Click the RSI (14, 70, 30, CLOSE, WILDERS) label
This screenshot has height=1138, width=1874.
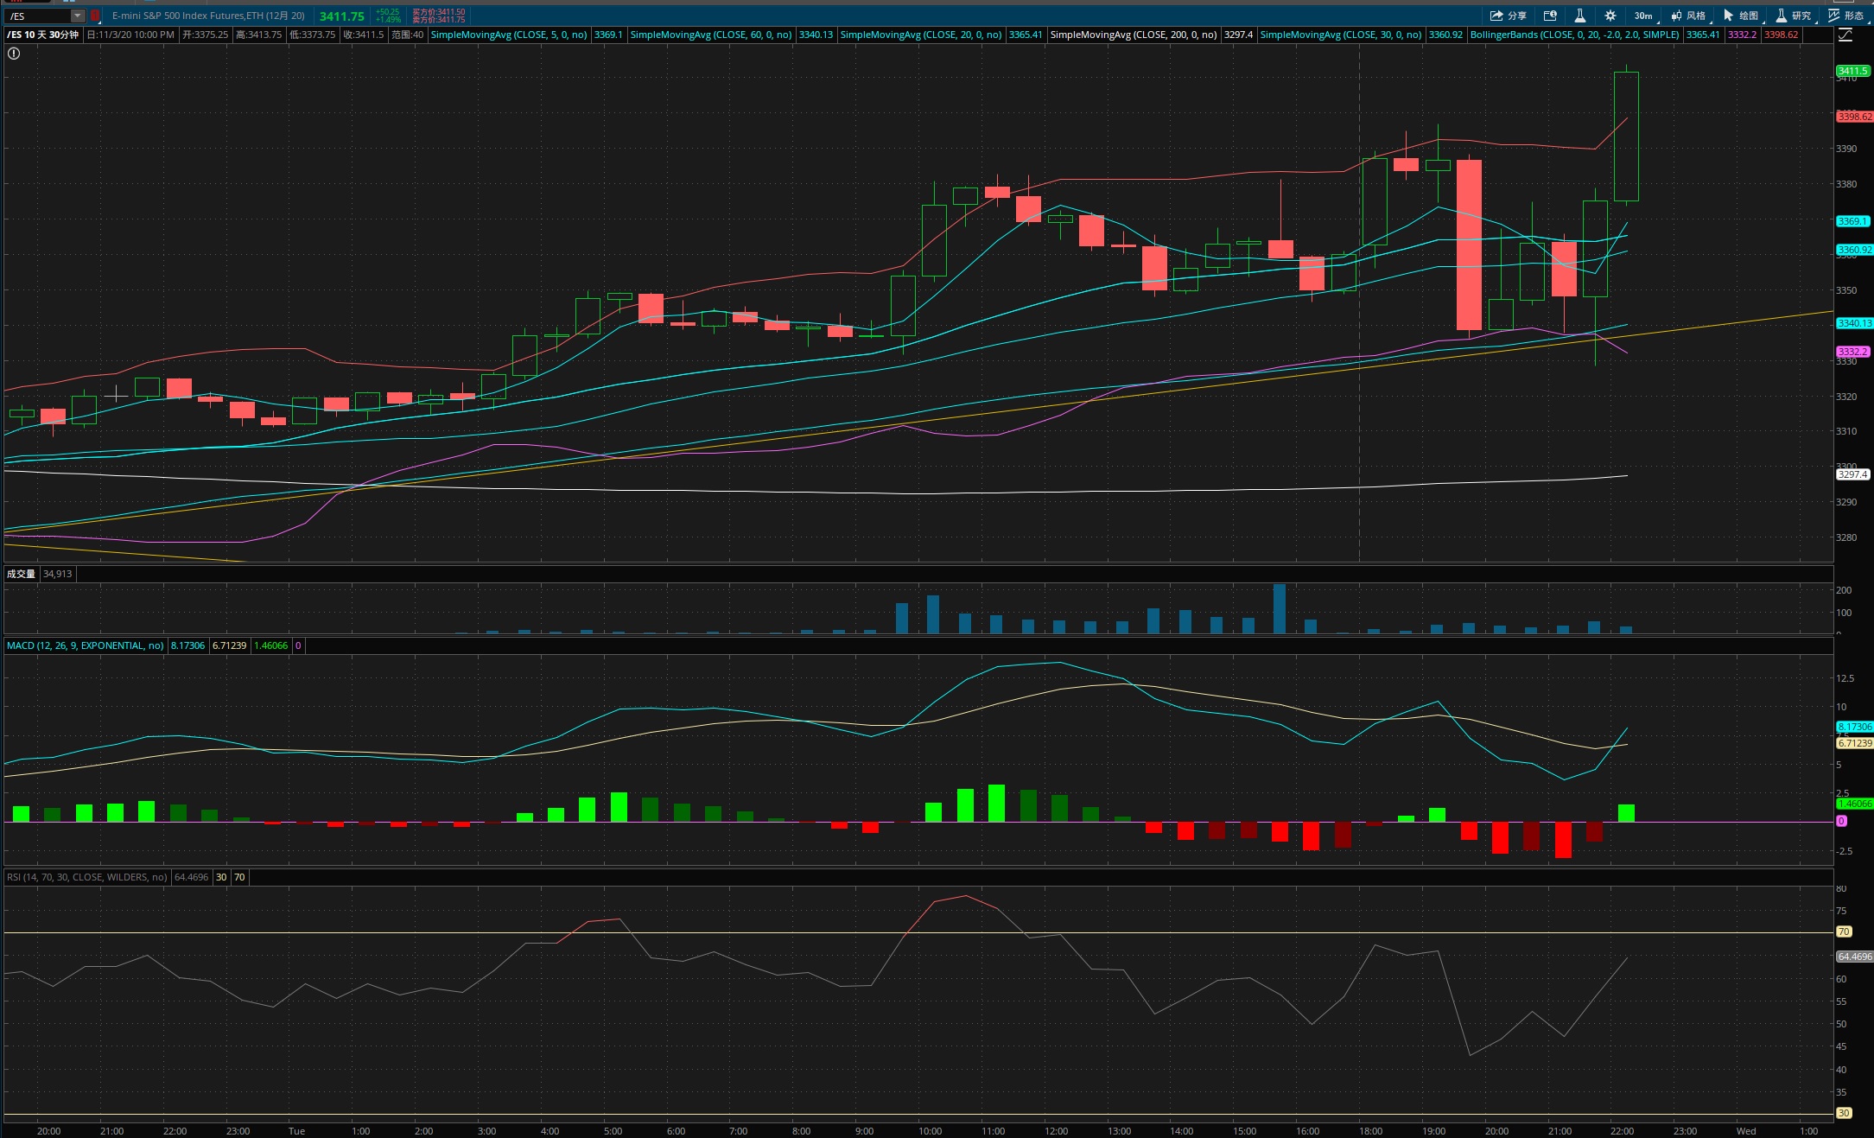86,877
